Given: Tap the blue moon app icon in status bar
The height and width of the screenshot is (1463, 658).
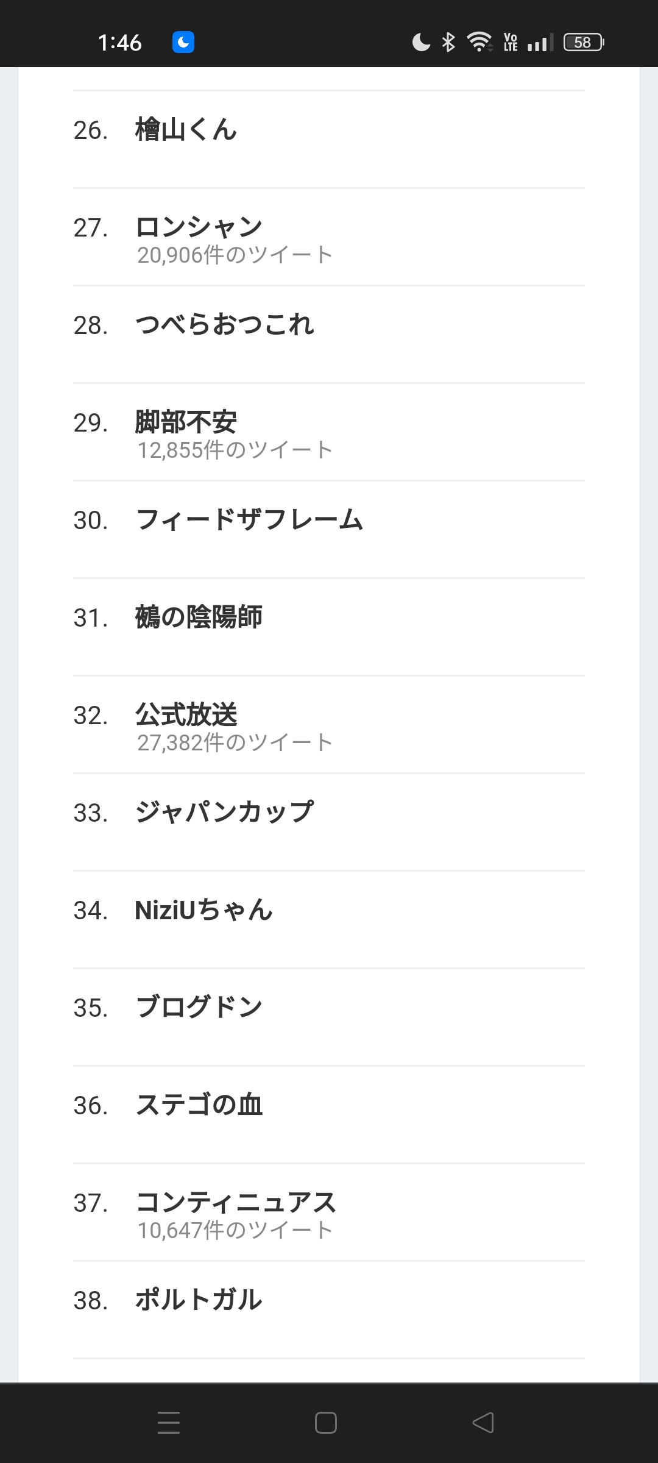Looking at the screenshot, I should click(183, 42).
